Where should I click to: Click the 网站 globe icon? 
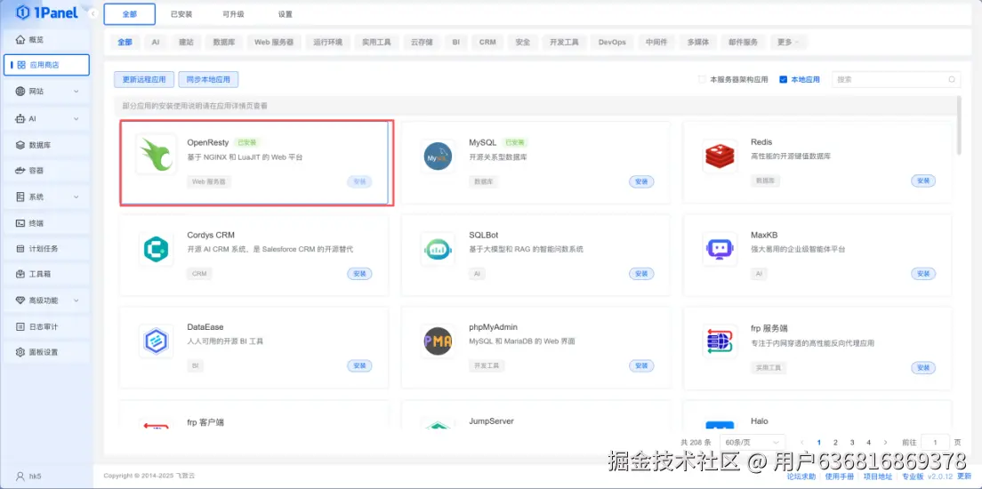click(20, 92)
